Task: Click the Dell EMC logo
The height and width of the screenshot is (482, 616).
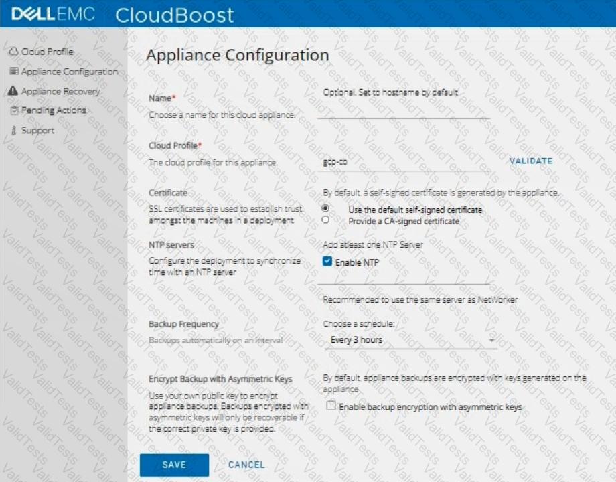Action: click(x=53, y=14)
